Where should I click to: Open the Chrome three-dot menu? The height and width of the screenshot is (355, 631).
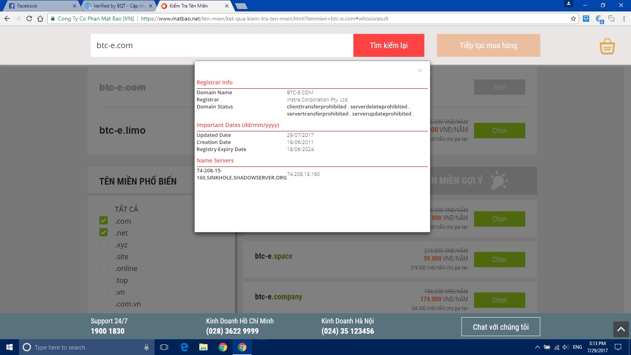tap(624, 19)
